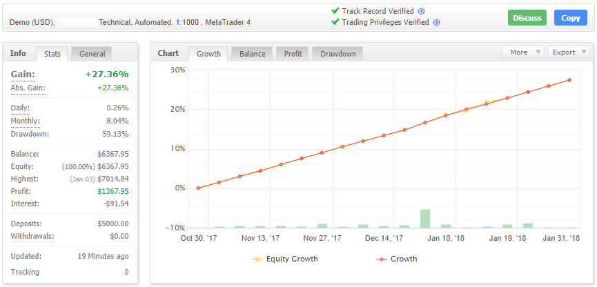The image size is (597, 287).
Task: Switch to the Stats tab
Action: 52,54
